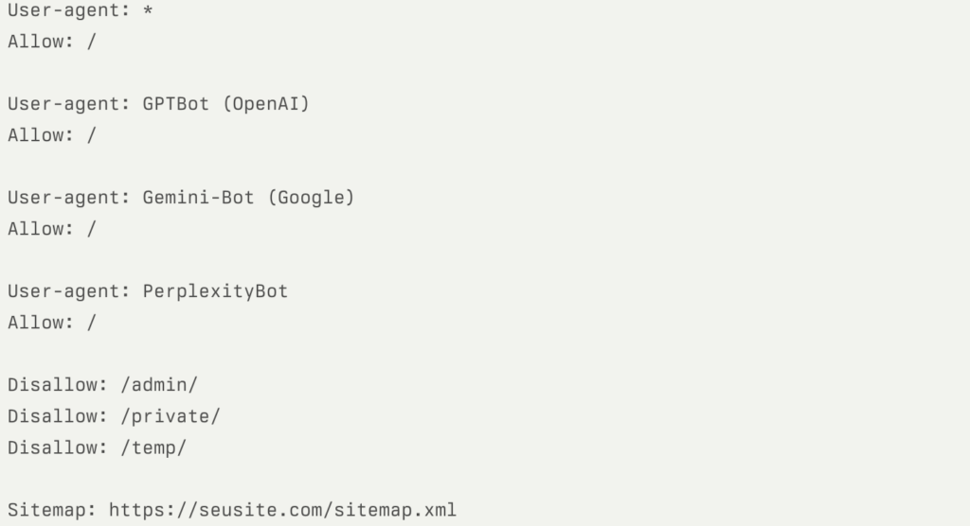This screenshot has width=970, height=526.
Task: Click the Allow line below PerplexityBot
Action: pyautogui.click(x=52, y=323)
